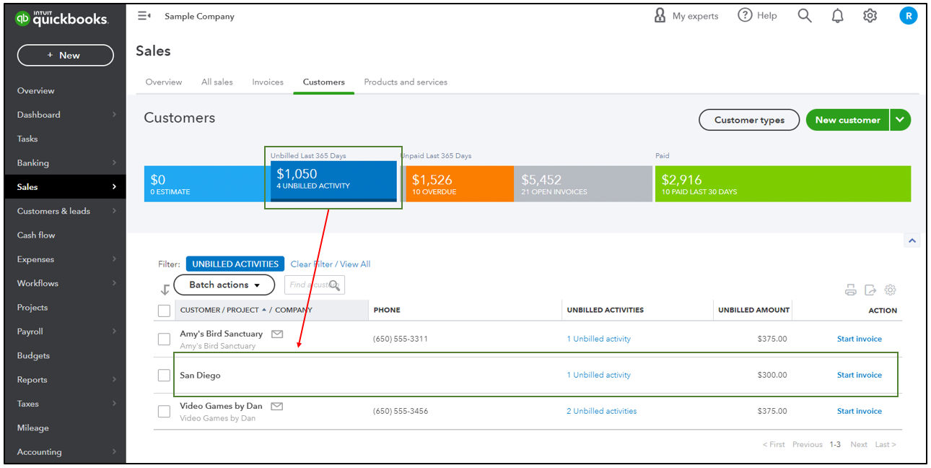
Task: Select the San Diego checkbox
Action: click(164, 375)
